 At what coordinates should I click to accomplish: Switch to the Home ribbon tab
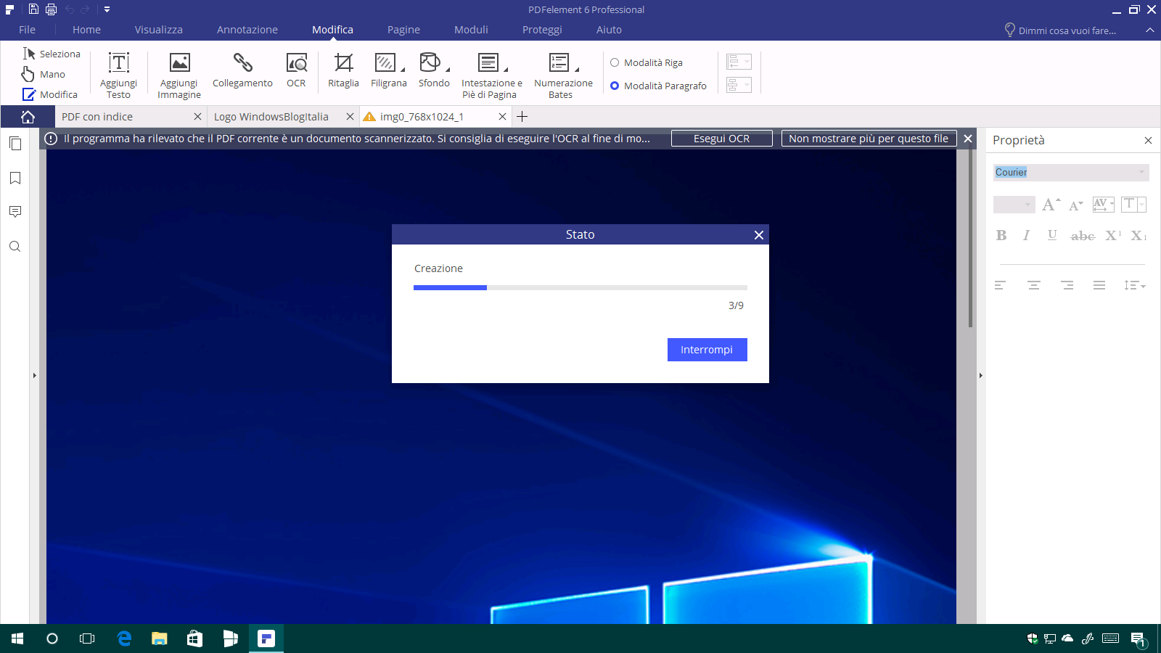[86, 30]
